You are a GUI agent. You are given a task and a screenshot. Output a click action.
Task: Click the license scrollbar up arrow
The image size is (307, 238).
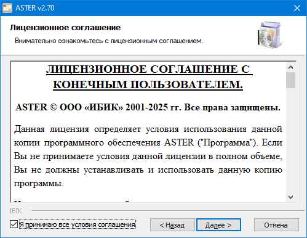[x=290, y=67]
